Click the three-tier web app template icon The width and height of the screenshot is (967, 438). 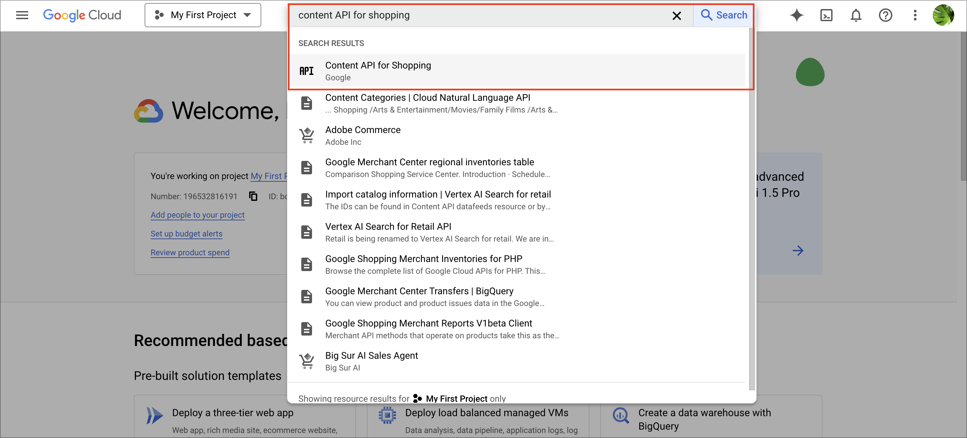click(154, 415)
